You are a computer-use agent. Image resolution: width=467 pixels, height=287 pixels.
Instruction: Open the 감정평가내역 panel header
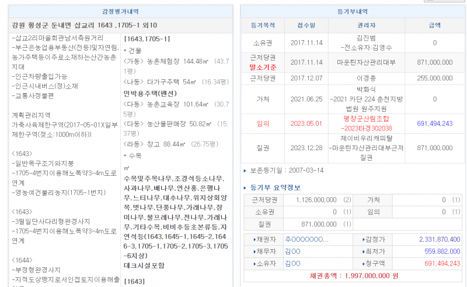point(120,10)
